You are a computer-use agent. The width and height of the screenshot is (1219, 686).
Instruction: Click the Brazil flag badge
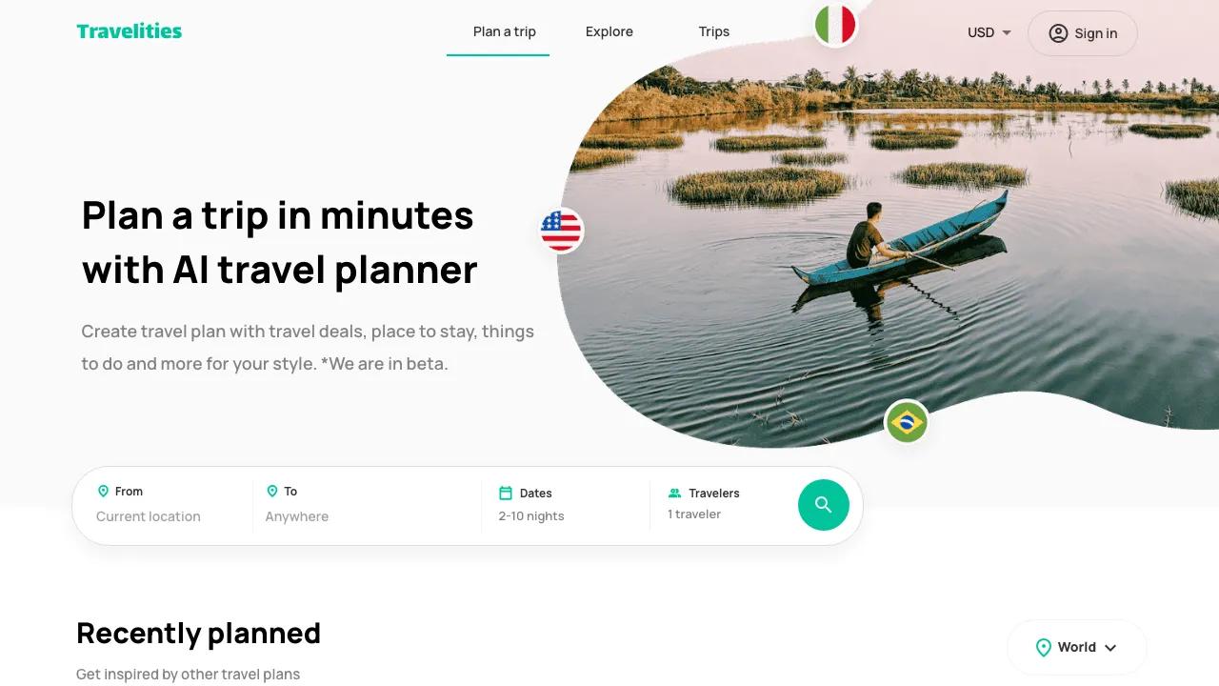(907, 422)
